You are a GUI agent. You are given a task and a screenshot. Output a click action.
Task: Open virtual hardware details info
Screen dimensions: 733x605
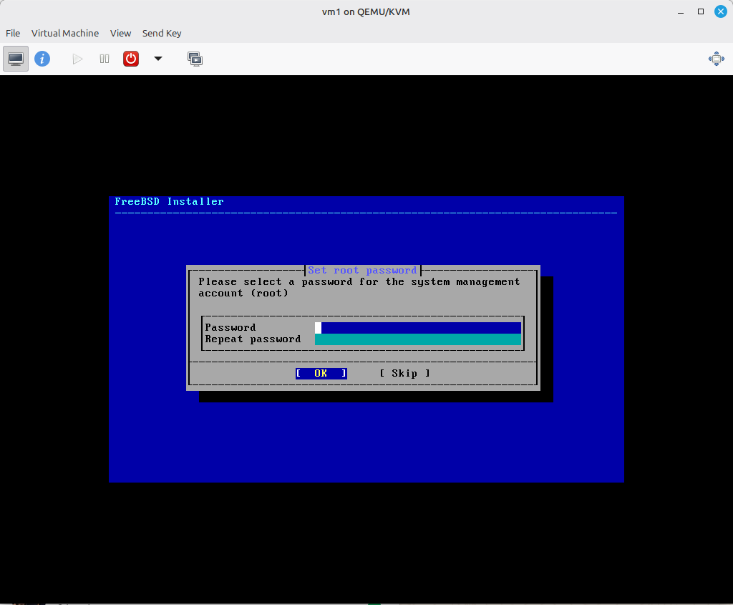coord(42,59)
